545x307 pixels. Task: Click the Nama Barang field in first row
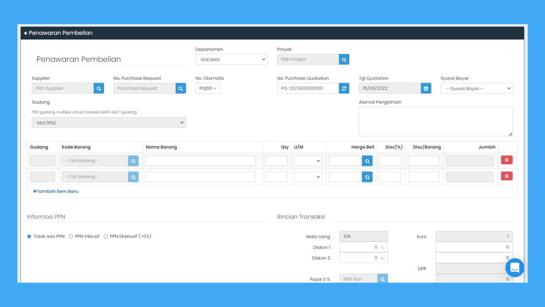coord(200,161)
